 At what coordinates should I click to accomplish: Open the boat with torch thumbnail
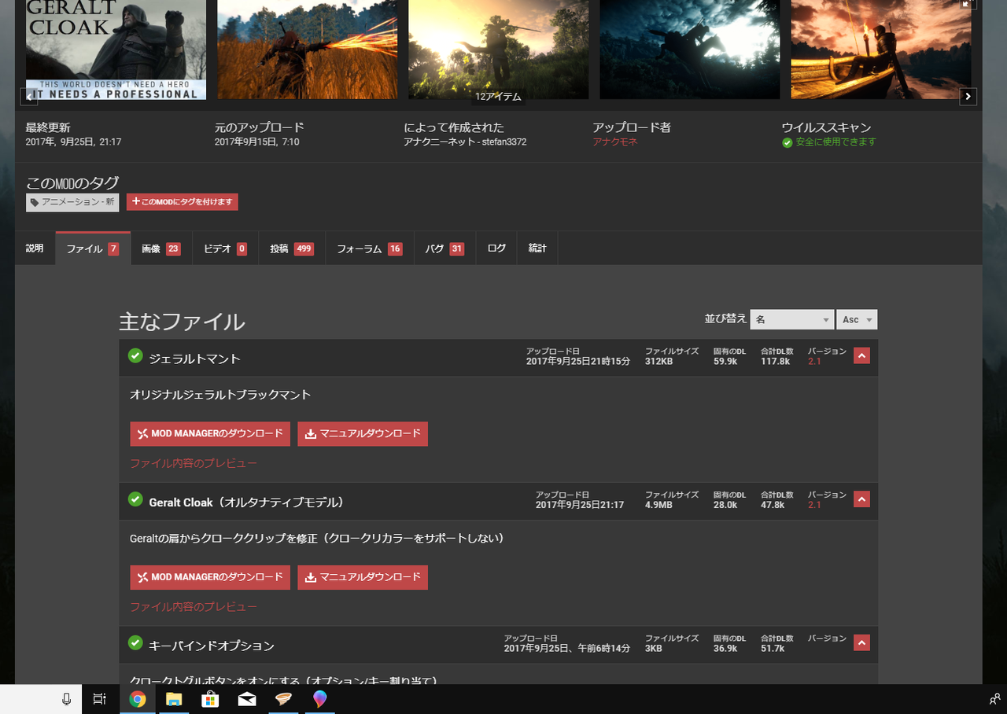881,50
